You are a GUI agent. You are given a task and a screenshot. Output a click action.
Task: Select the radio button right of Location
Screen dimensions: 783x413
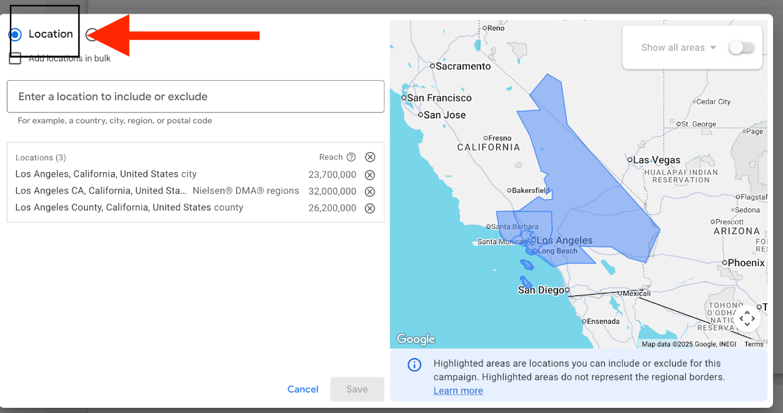[x=91, y=34]
